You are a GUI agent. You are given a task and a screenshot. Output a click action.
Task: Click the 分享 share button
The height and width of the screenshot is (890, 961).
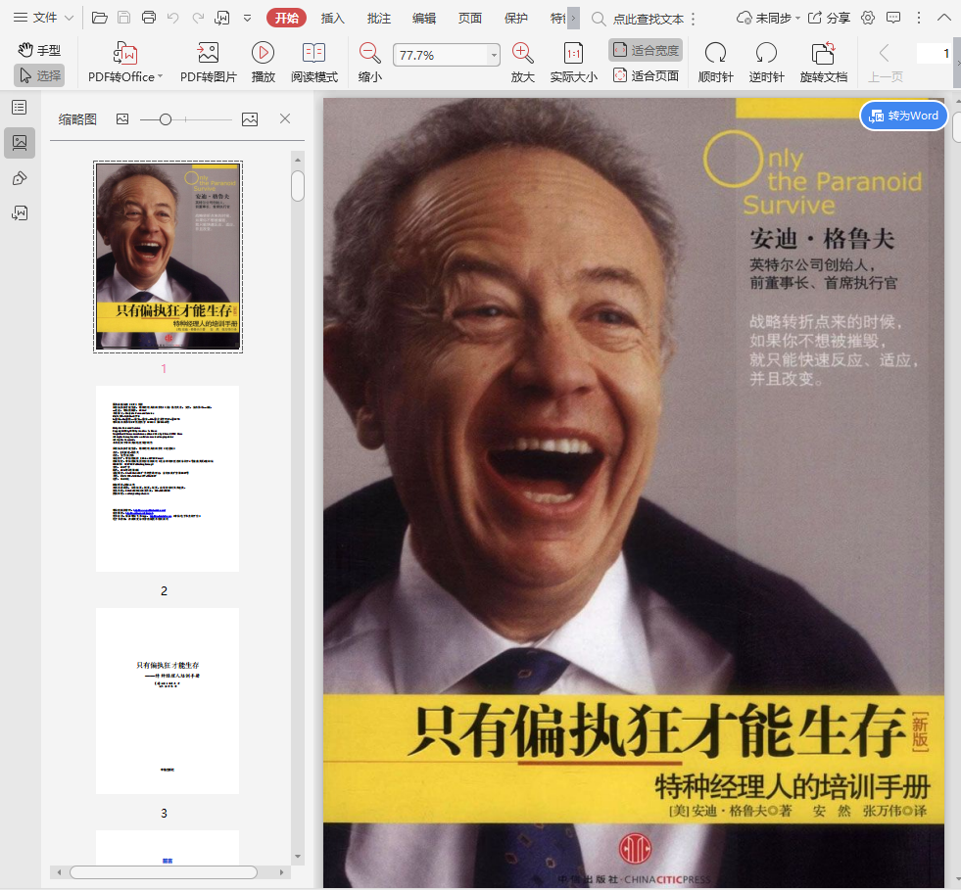829,18
